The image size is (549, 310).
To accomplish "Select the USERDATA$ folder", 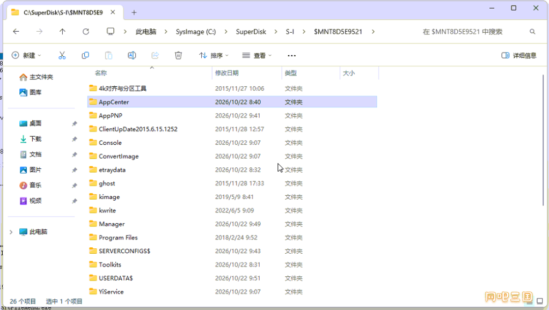I will (232, 278).
